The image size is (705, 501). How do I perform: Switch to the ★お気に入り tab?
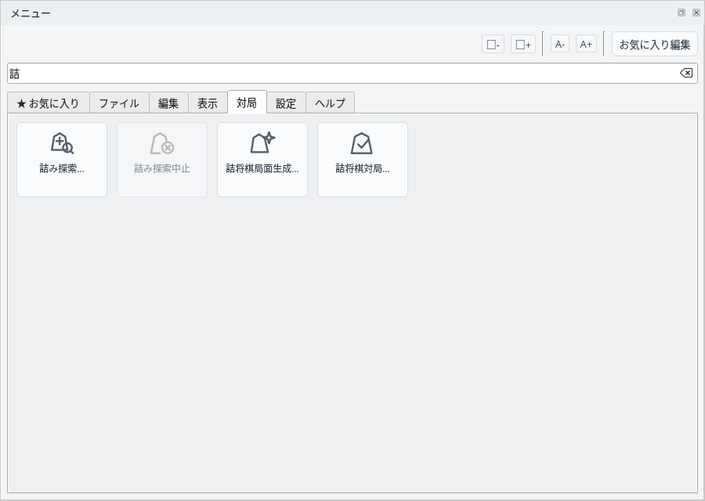click(x=48, y=103)
